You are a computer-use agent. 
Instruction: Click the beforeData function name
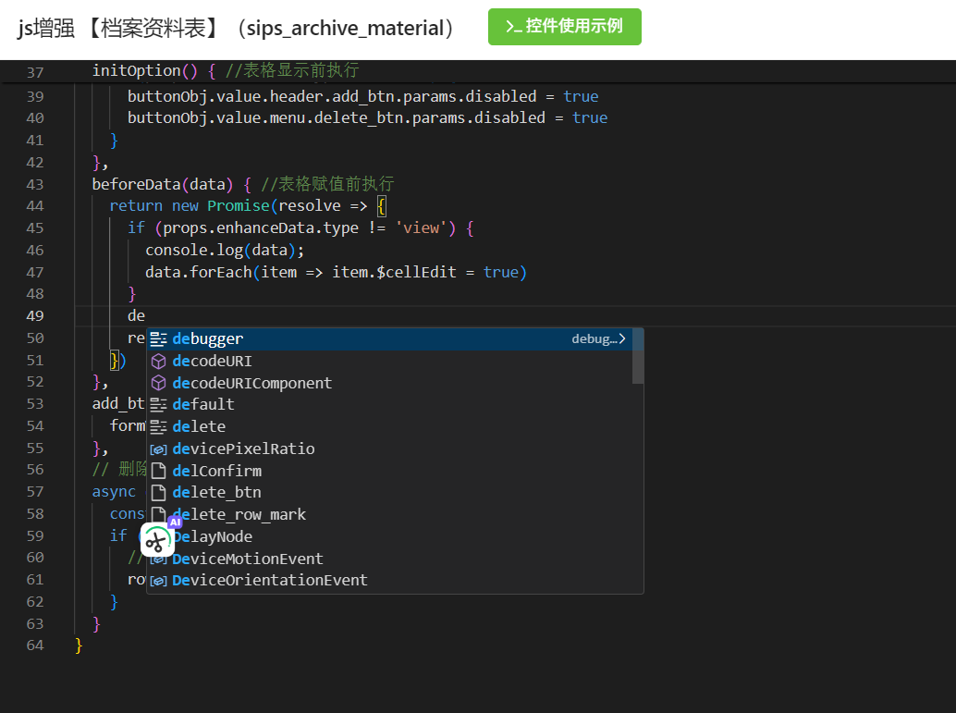[135, 184]
